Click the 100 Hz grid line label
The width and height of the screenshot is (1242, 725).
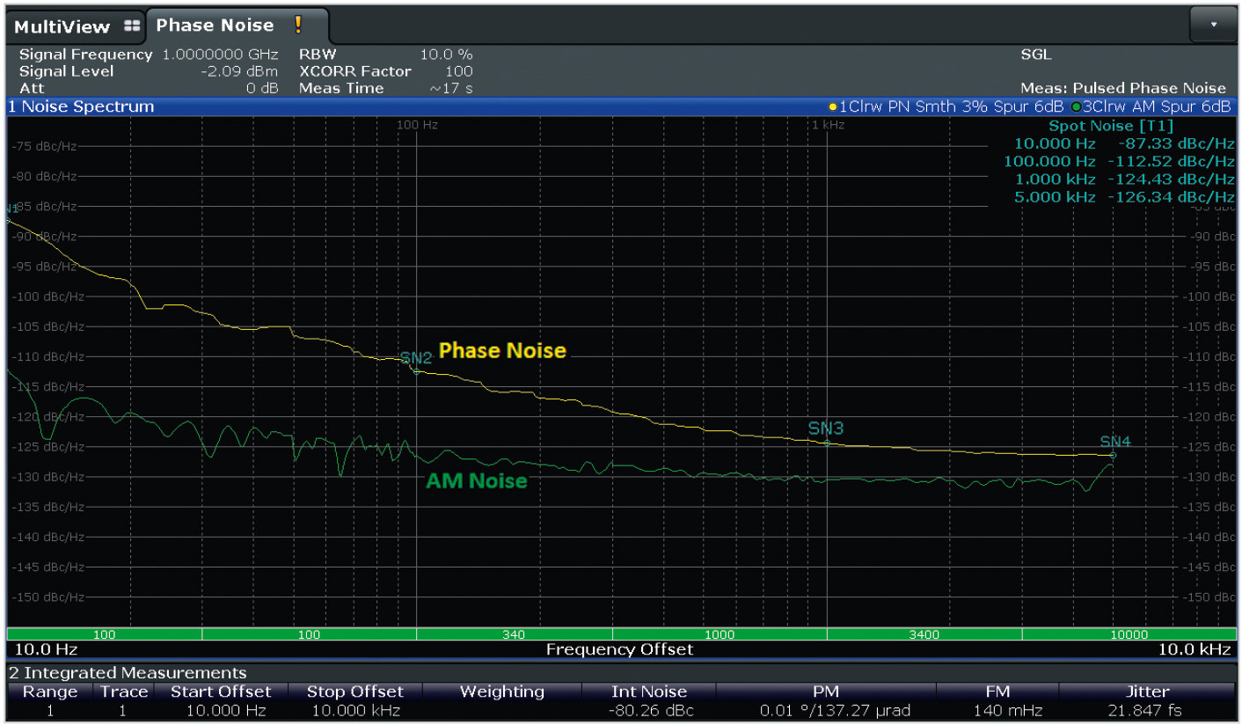click(x=418, y=125)
